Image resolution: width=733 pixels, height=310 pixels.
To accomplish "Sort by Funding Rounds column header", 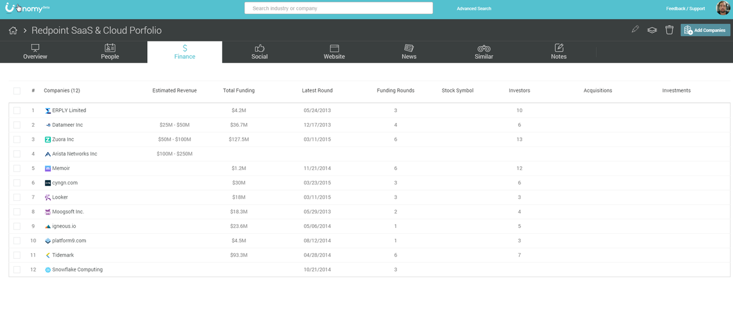I will click(x=396, y=91).
